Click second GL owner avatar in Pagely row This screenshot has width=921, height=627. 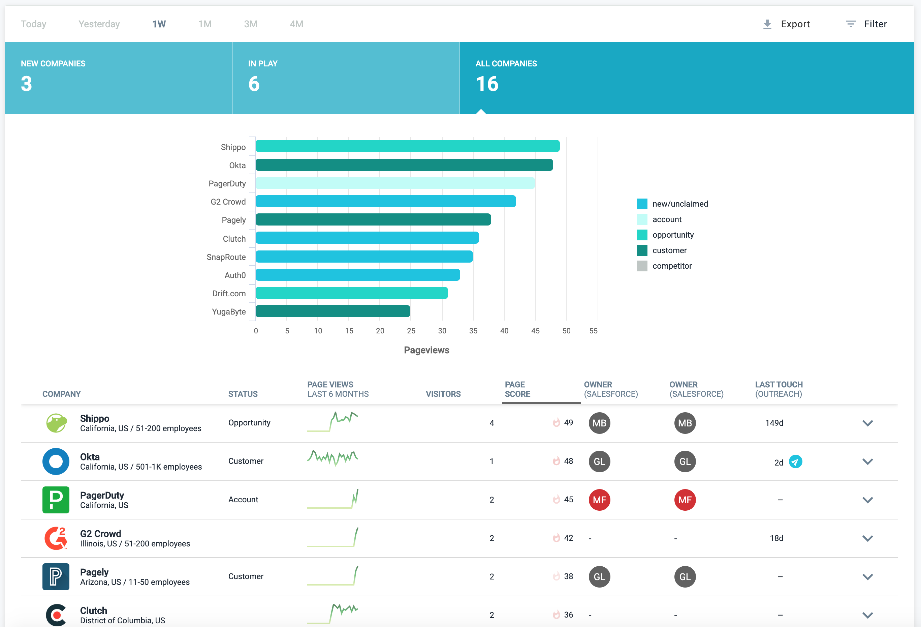[685, 577]
